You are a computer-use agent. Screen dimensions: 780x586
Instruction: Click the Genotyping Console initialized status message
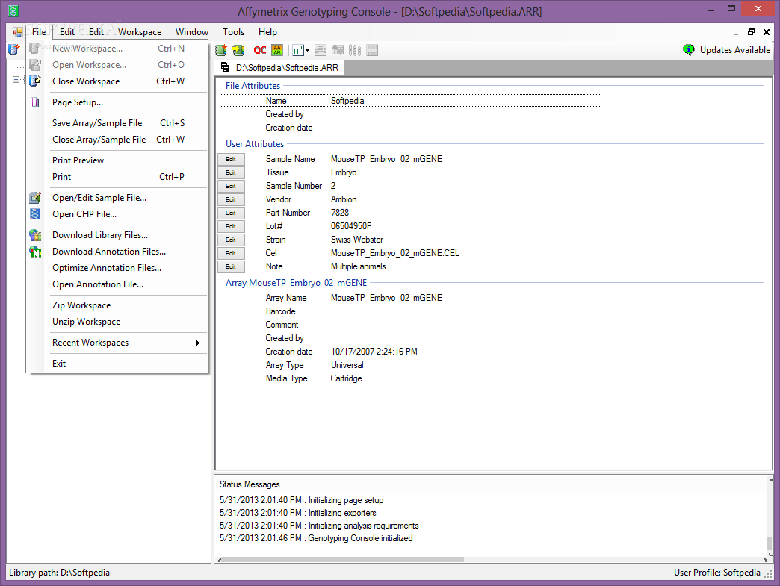(x=316, y=538)
